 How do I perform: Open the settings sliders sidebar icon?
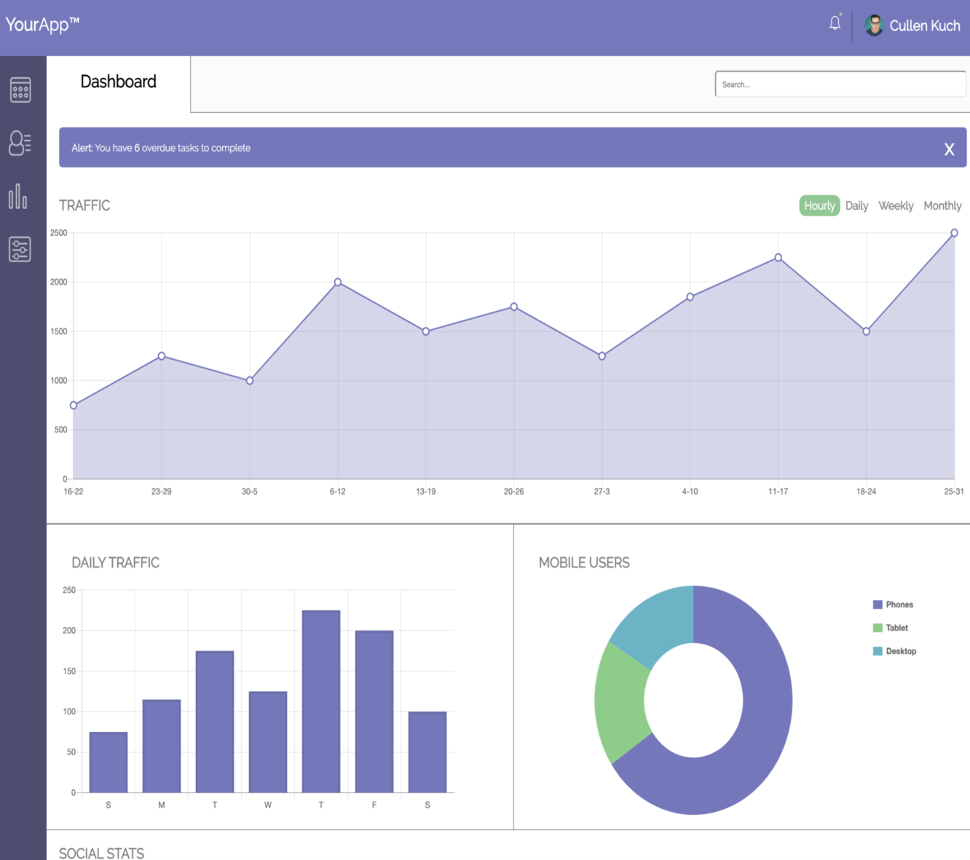click(x=20, y=249)
